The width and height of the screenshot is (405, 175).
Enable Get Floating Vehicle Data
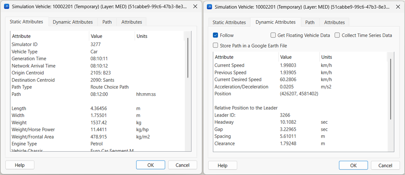(x=274, y=35)
